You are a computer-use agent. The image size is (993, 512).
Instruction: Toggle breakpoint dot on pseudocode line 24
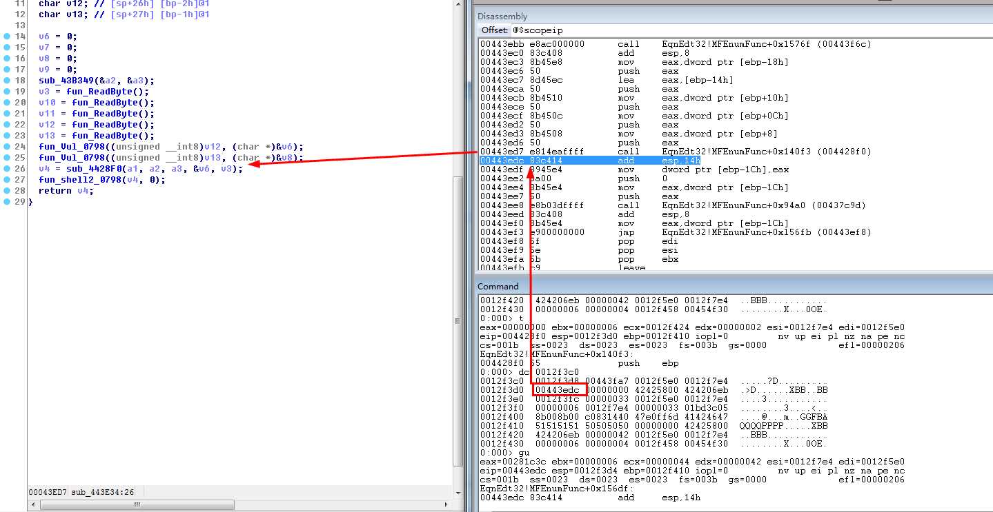(6, 146)
